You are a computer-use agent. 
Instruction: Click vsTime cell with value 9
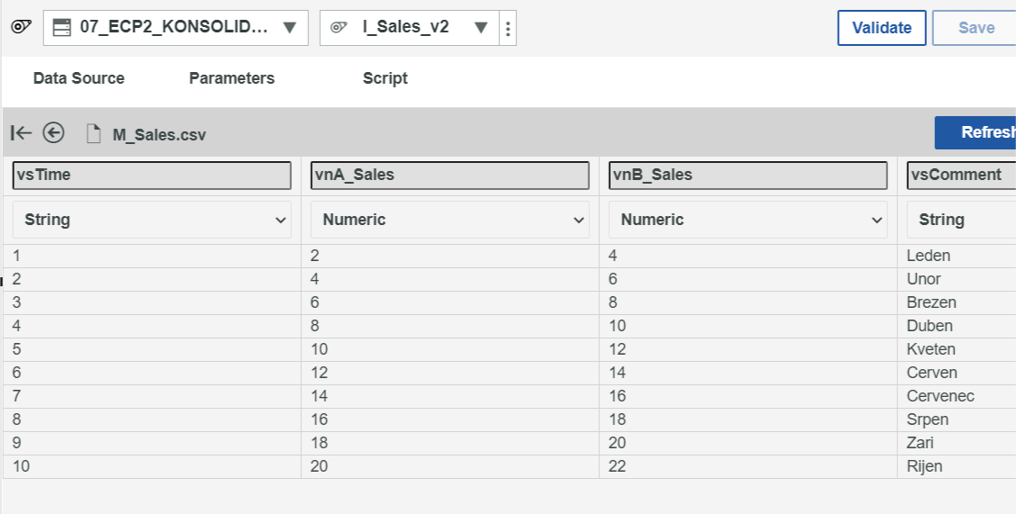pos(152,443)
